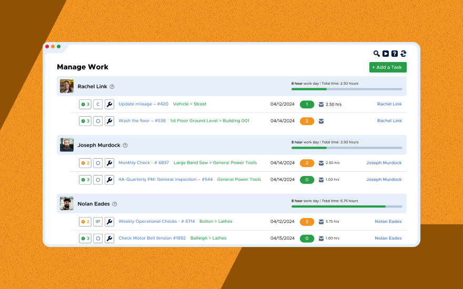This screenshot has width=463, height=289.
Task: Toggle status box on Wash the floor task
Action: 98,121
